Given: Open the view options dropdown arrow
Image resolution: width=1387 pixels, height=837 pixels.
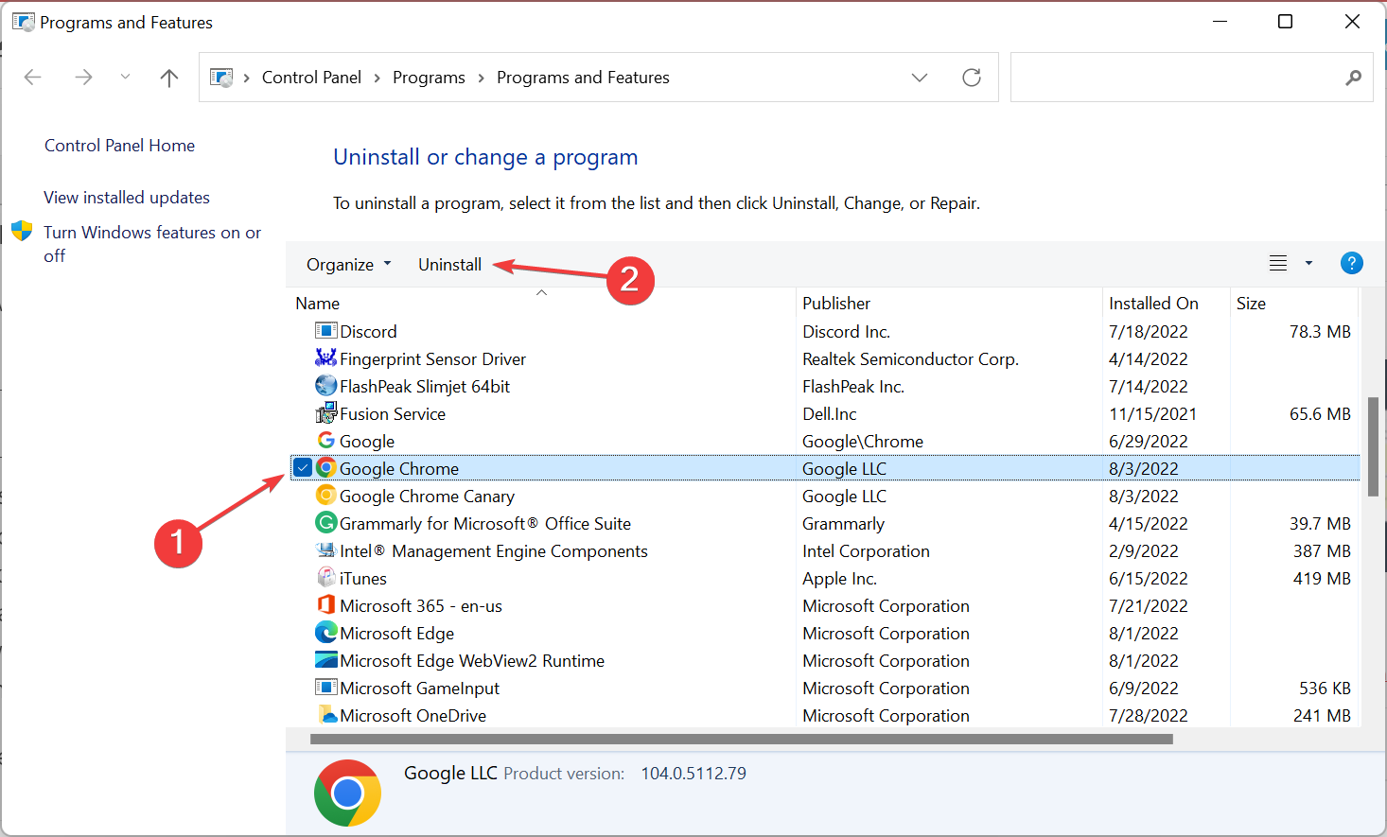Looking at the screenshot, I should click(x=1309, y=263).
